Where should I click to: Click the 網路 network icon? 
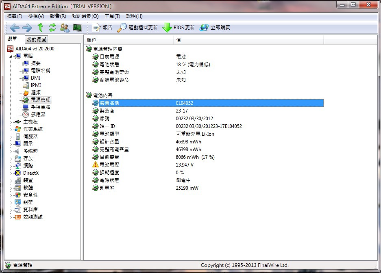pos(18,166)
